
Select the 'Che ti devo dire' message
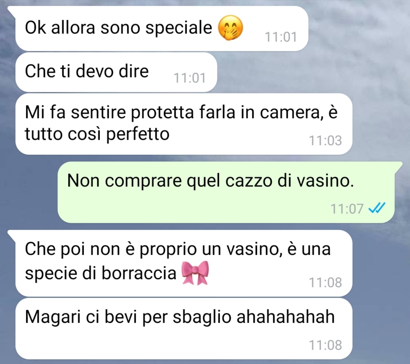[116, 72]
